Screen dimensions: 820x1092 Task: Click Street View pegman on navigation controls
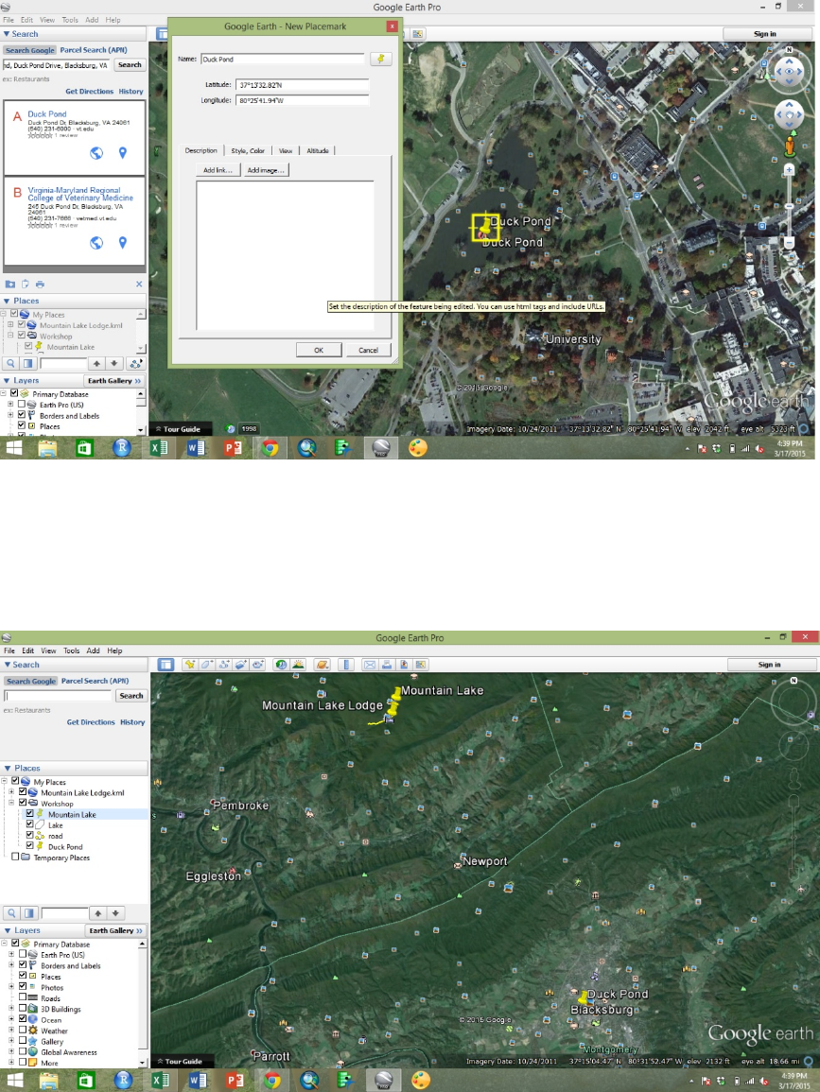pos(790,147)
